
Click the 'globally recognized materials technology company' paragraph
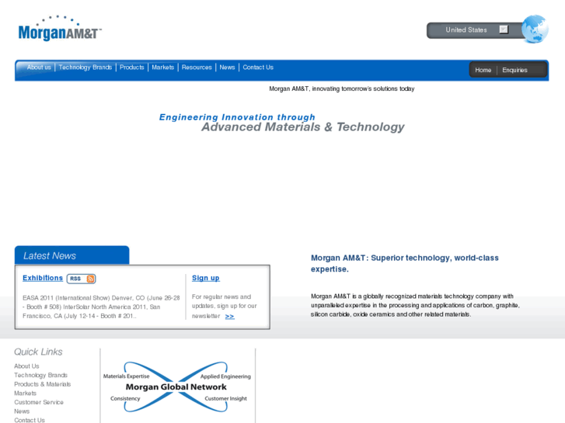pos(415,305)
